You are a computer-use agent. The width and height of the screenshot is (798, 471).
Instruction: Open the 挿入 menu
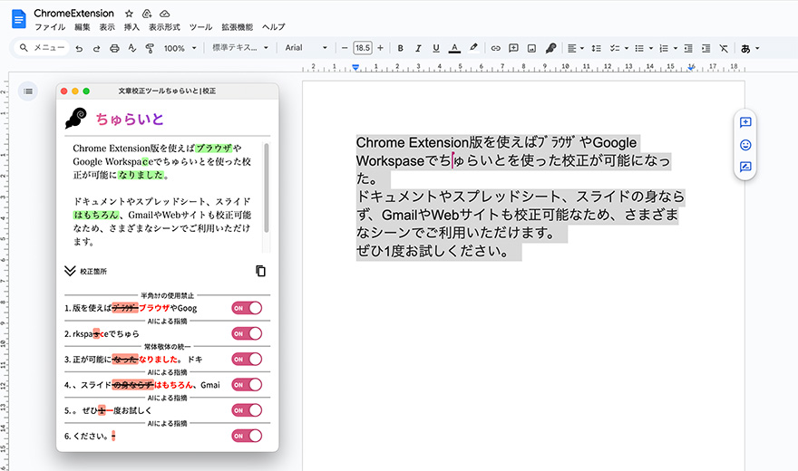pos(131,27)
